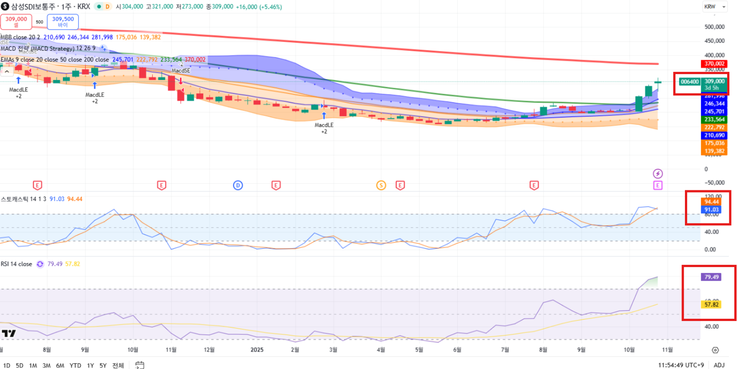Click the purple E upcoming earnings marker
Screen dimensions: 737x369
tap(658, 185)
